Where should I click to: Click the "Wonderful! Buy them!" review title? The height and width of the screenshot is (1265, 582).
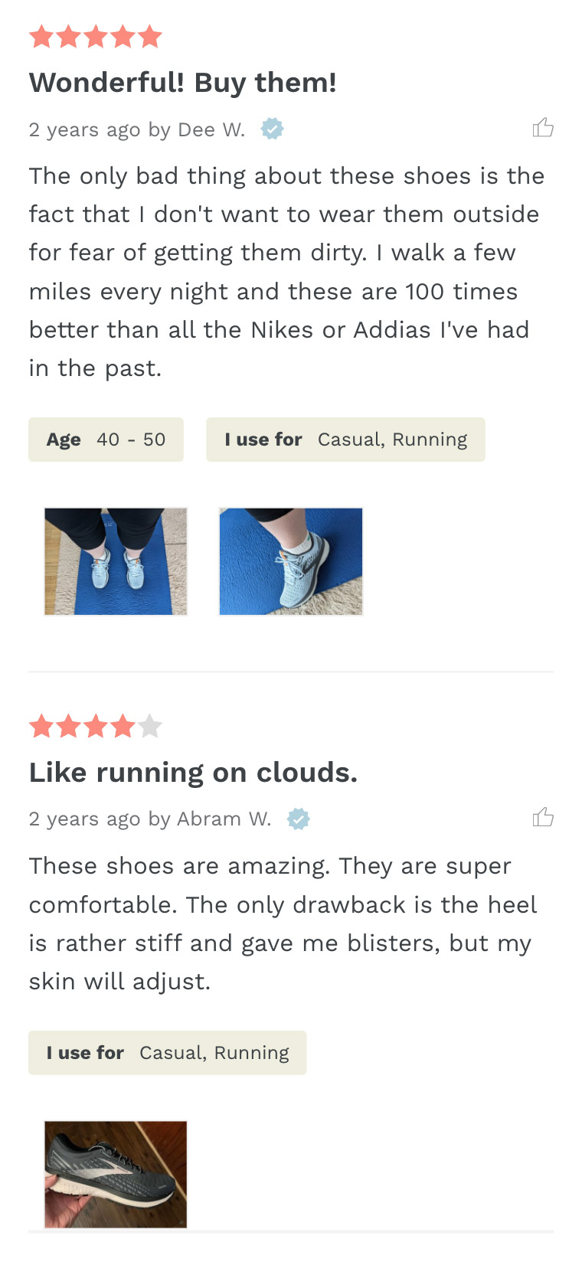(x=183, y=83)
